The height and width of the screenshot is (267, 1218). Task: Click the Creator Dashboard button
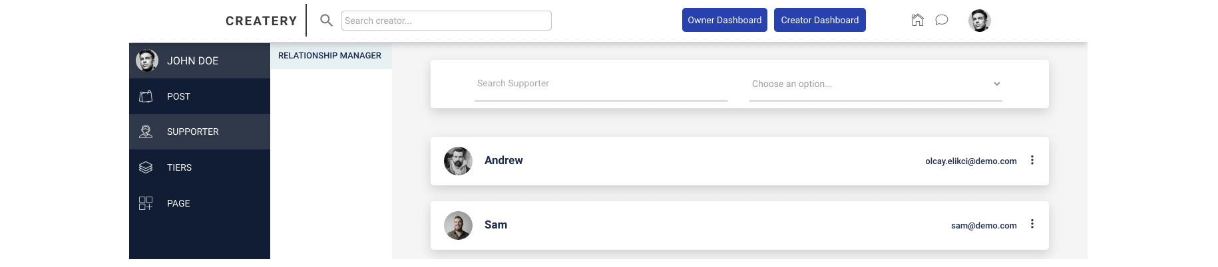click(819, 20)
